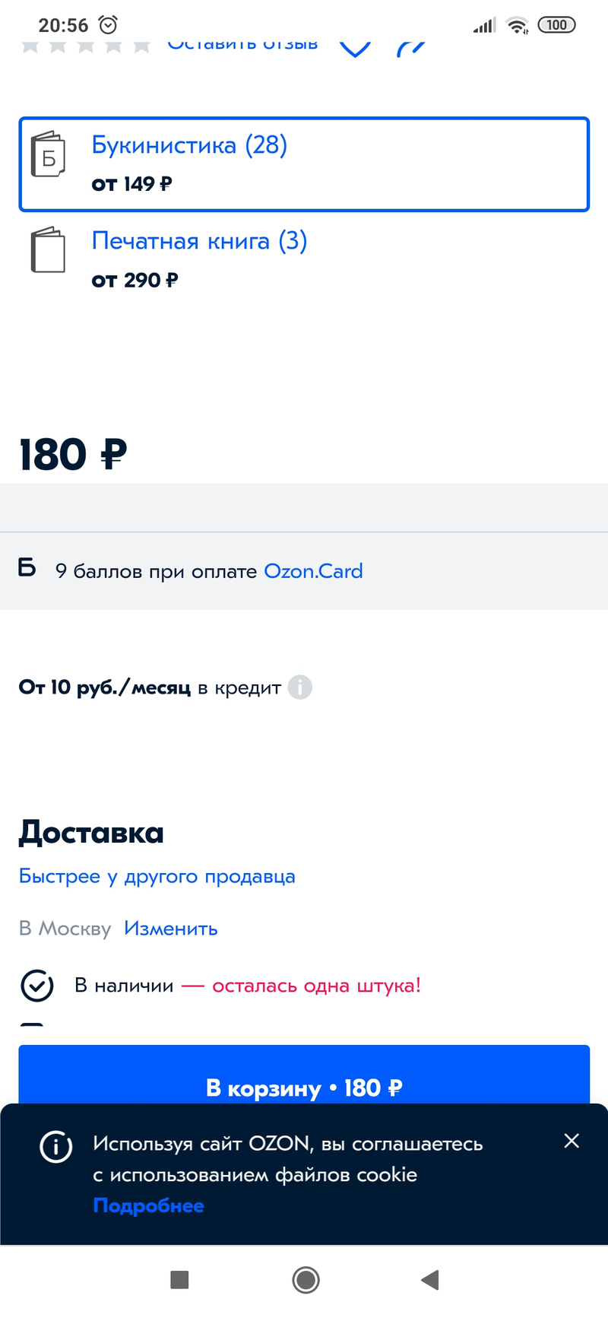608x1318 pixels.
Task: Close the cookie notice banner
Action: [x=572, y=1141]
